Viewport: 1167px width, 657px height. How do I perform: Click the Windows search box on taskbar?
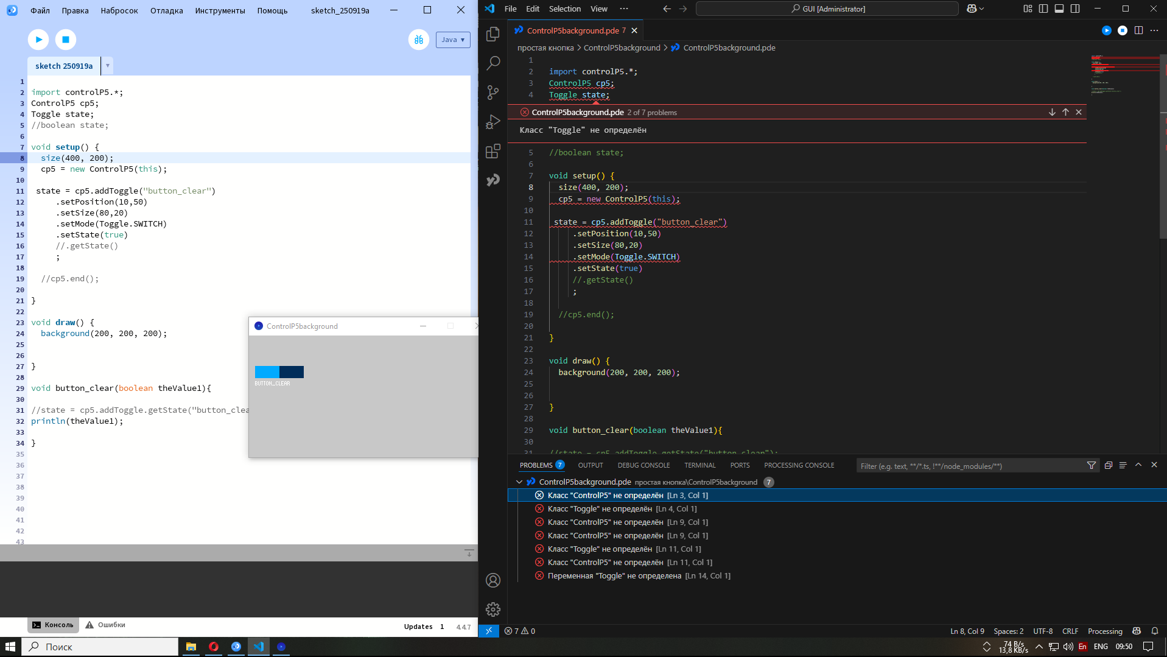tap(100, 647)
